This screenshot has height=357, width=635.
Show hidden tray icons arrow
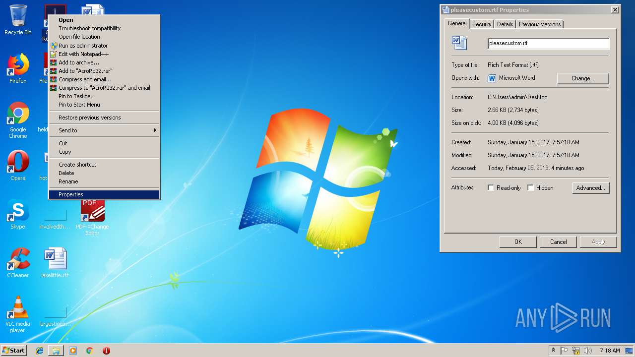pyautogui.click(x=553, y=350)
